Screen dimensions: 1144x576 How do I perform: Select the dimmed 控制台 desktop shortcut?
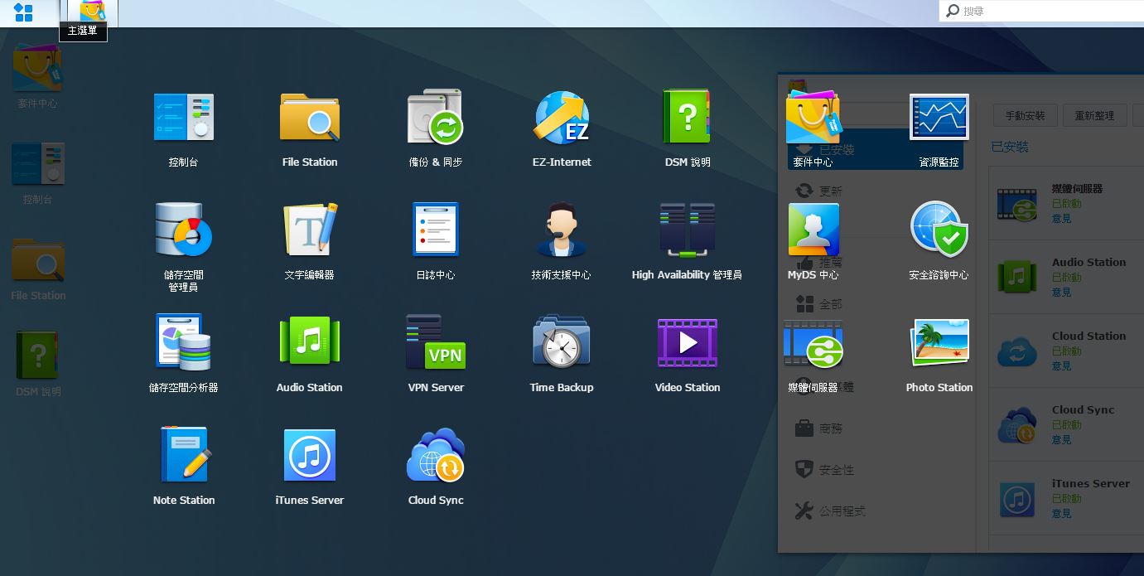(x=37, y=173)
